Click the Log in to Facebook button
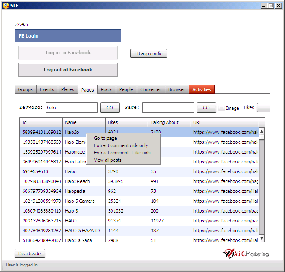The width and height of the screenshot is (285, 272). pos(68,53)
